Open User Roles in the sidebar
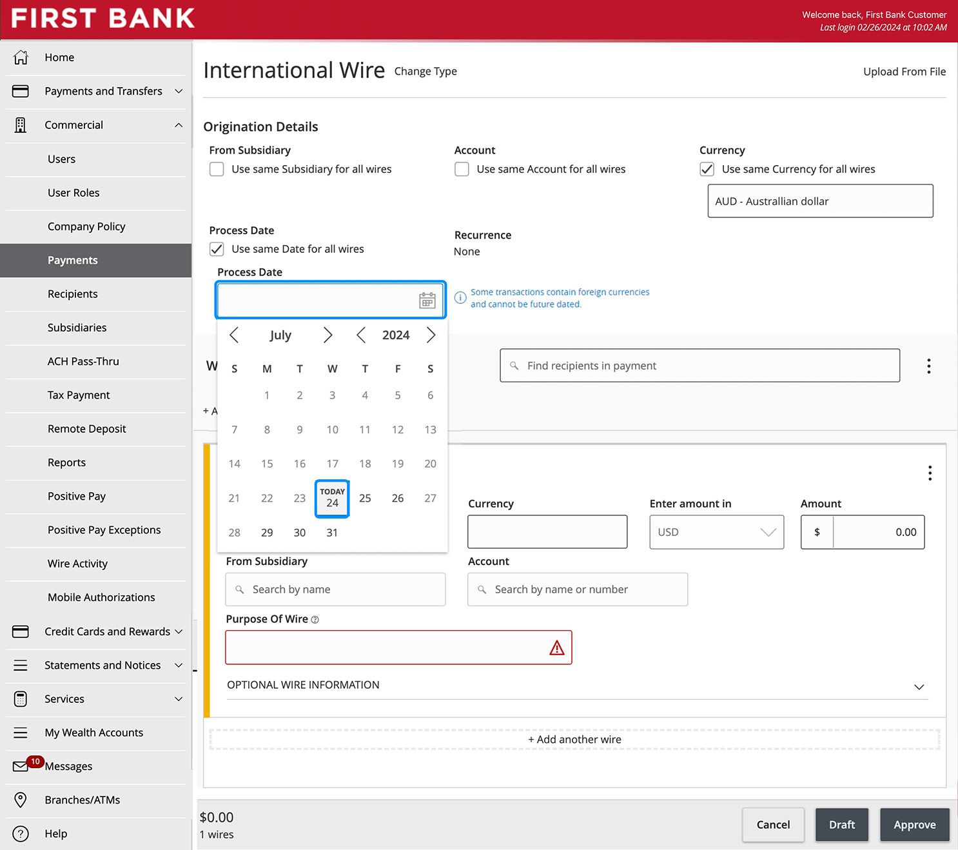Image resolution: width=958 pixels, height=850 pixels. [x=73, y=193]
